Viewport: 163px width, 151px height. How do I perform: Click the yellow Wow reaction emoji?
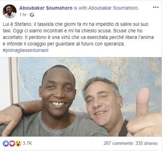pyautogui.click(x=18, y=143)
